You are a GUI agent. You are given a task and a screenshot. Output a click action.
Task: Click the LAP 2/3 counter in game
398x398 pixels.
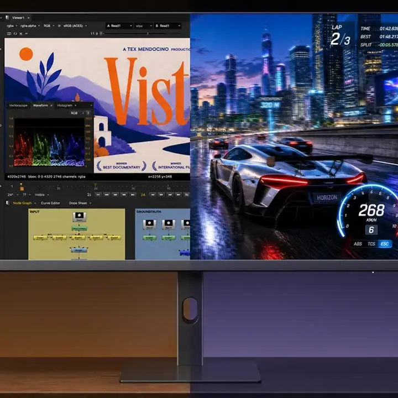pyautogui.click(x=341, y=36)
